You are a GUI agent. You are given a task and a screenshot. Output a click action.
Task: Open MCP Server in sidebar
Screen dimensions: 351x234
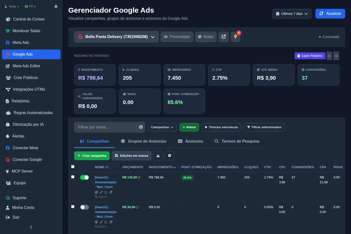[x=31, y=171]
